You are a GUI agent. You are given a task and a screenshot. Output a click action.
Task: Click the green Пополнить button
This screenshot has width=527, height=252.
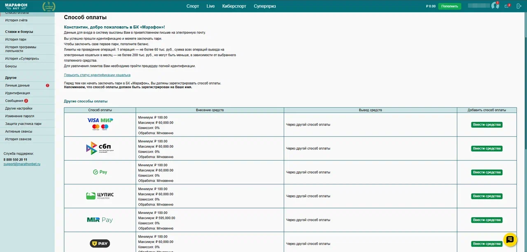[x=450, y=6]
